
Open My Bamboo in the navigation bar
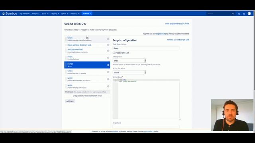click(x=25, y=14)
